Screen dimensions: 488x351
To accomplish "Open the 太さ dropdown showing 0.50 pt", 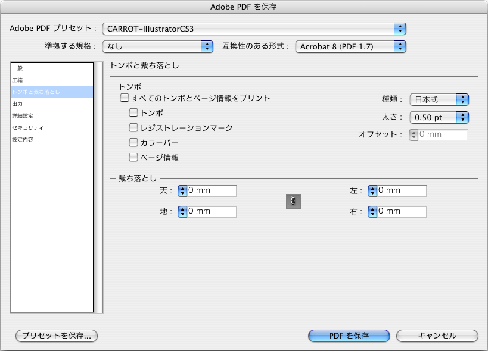I will (439, 117).
